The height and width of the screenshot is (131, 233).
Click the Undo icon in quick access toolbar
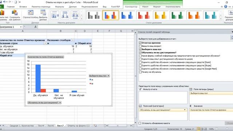(4, 2)
